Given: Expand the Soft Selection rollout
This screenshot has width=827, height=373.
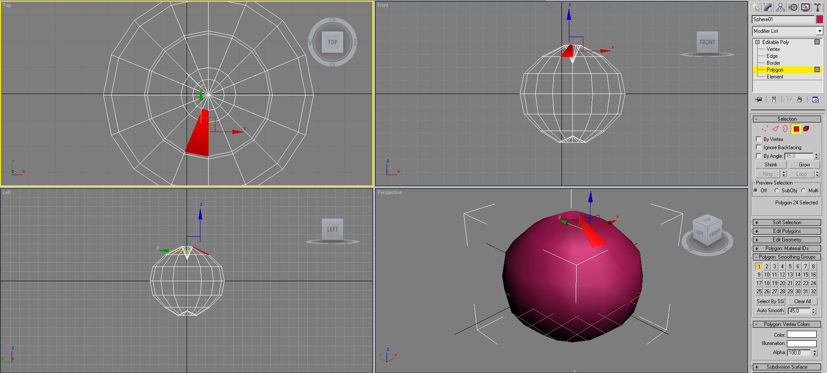Looking at the screenshot, I should coord(786,223).
